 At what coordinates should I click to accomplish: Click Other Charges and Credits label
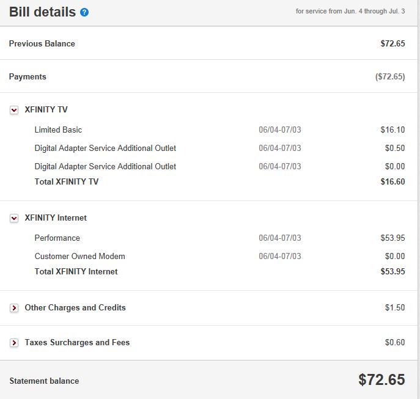pos(75,307)
